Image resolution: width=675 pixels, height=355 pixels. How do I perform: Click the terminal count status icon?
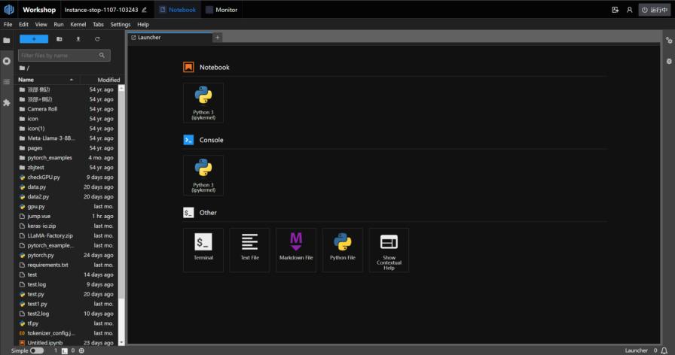[x=65, y=350]
